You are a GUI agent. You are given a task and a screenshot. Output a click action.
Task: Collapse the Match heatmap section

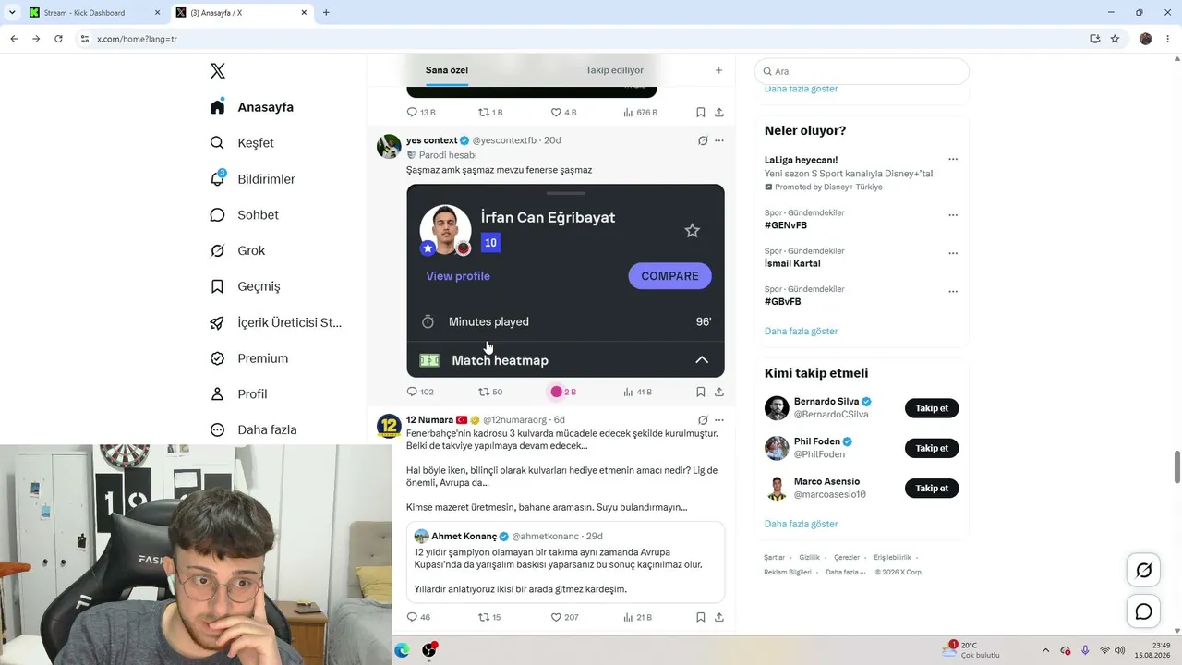pos(702,360)
